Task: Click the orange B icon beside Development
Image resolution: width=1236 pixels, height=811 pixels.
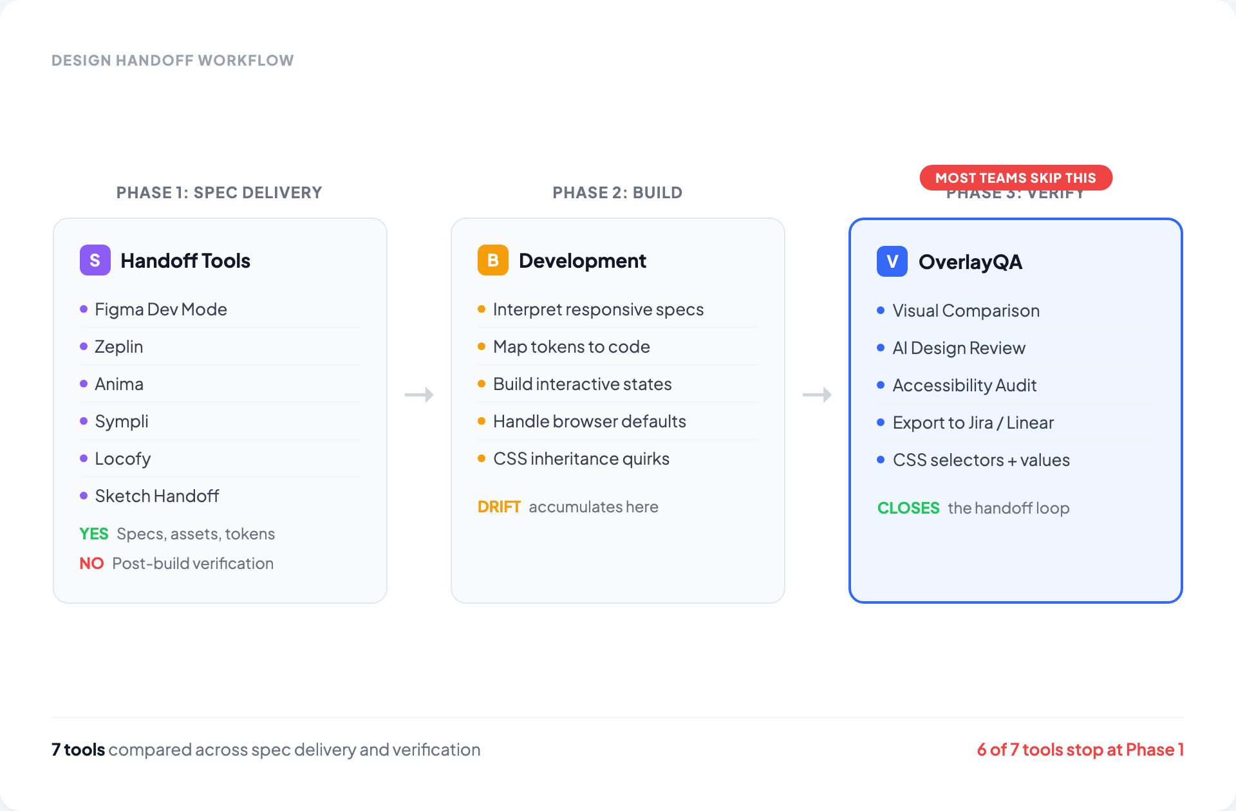Action: (493, 260)
